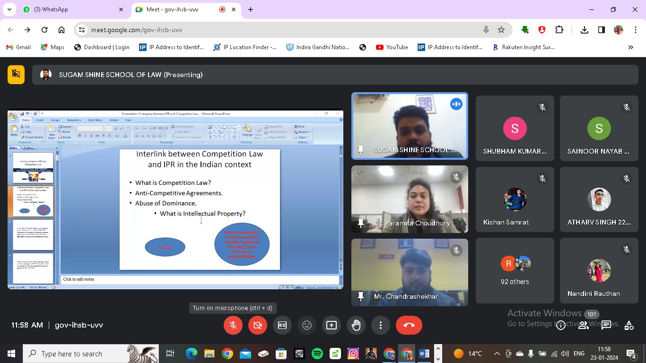Open Spotify from the Windows taskbar
646x363 pixels.
point(317,354)
